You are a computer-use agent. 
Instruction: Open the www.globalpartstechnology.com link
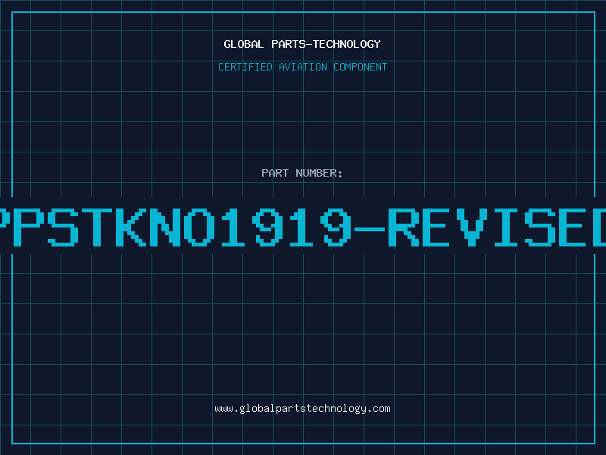302,409
